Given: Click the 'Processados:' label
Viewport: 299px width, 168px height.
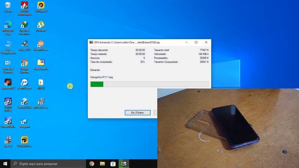Looking at the screenshot, I should click(x=161, y=58).
